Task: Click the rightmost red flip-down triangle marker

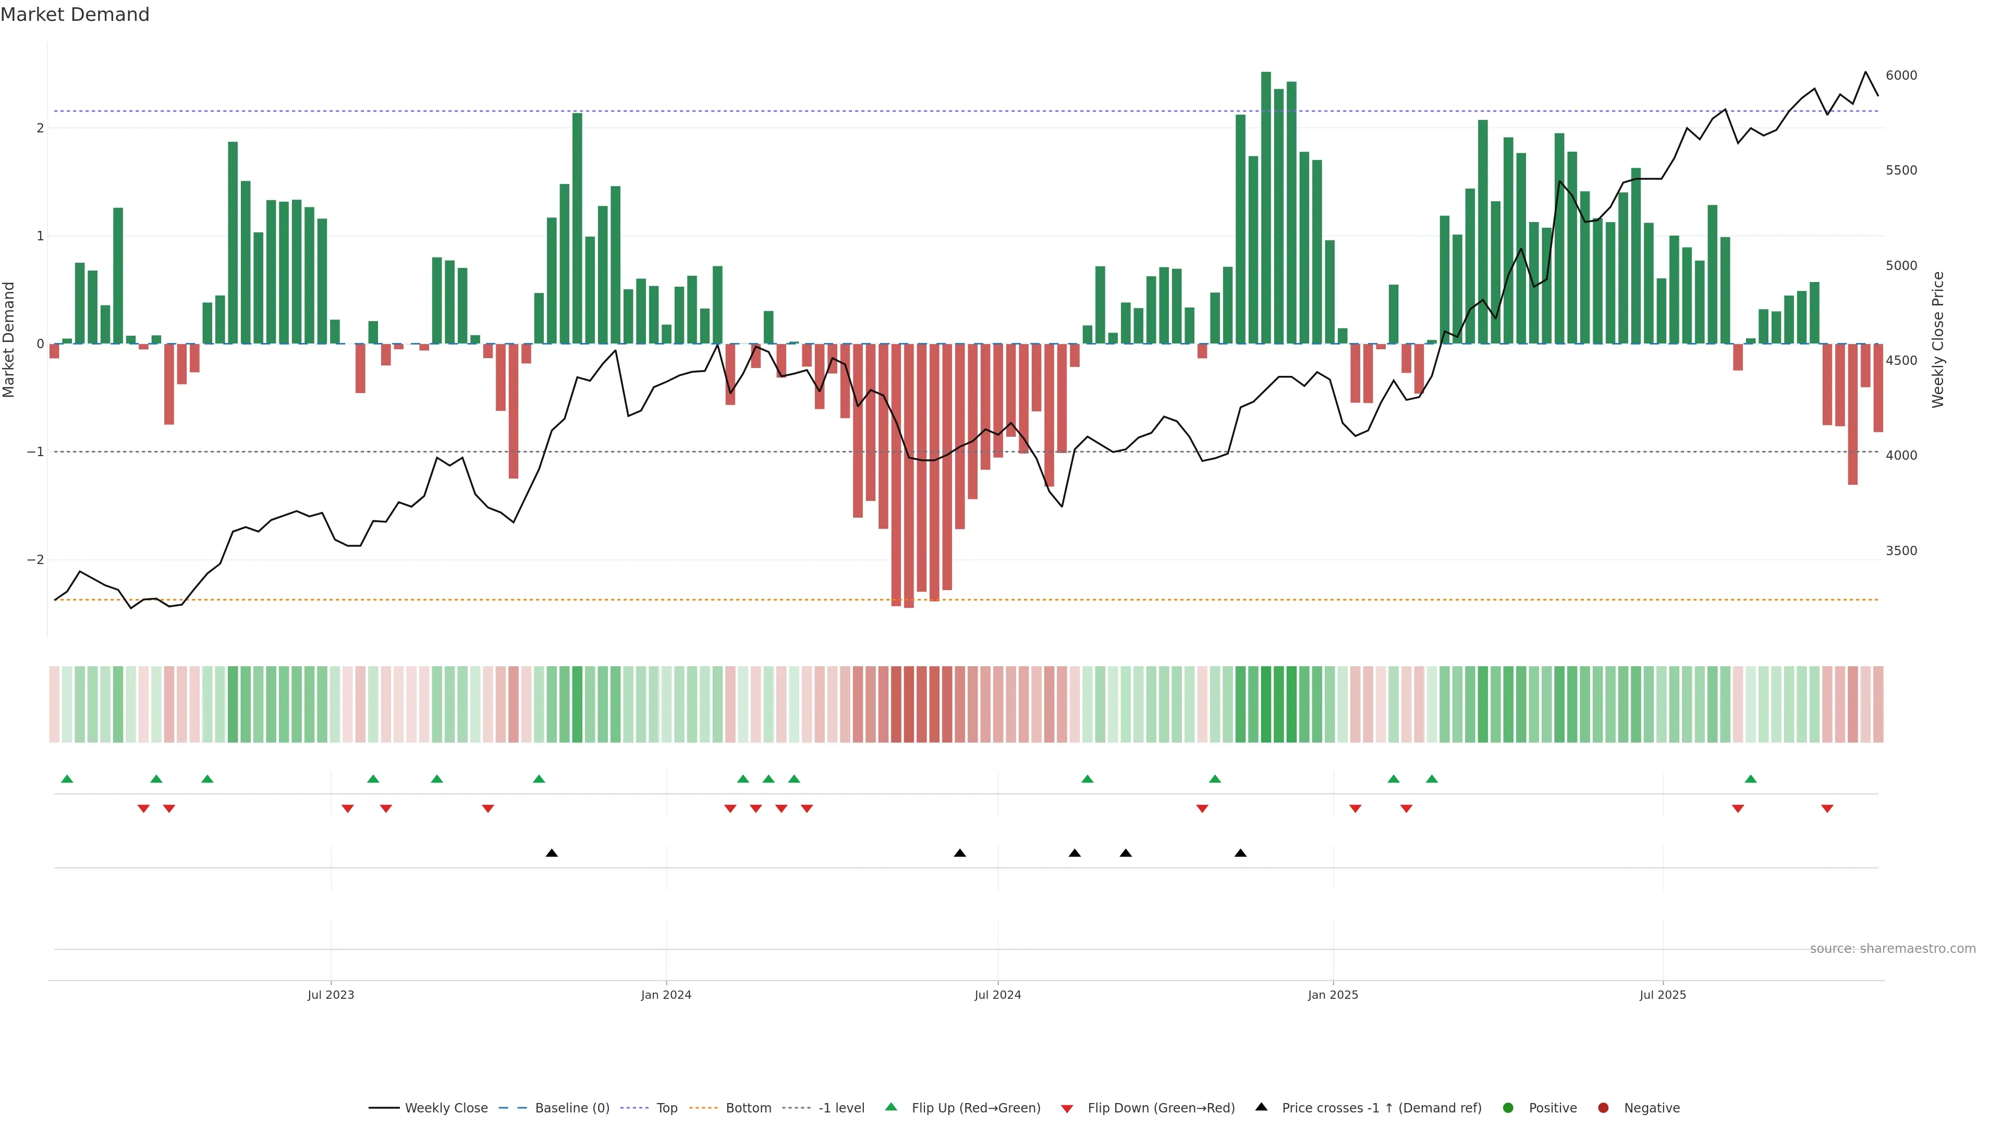Action: pyautogui.click(x=1827, y=808)
